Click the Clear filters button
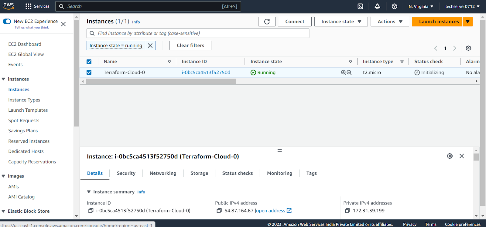 (190, 46)
